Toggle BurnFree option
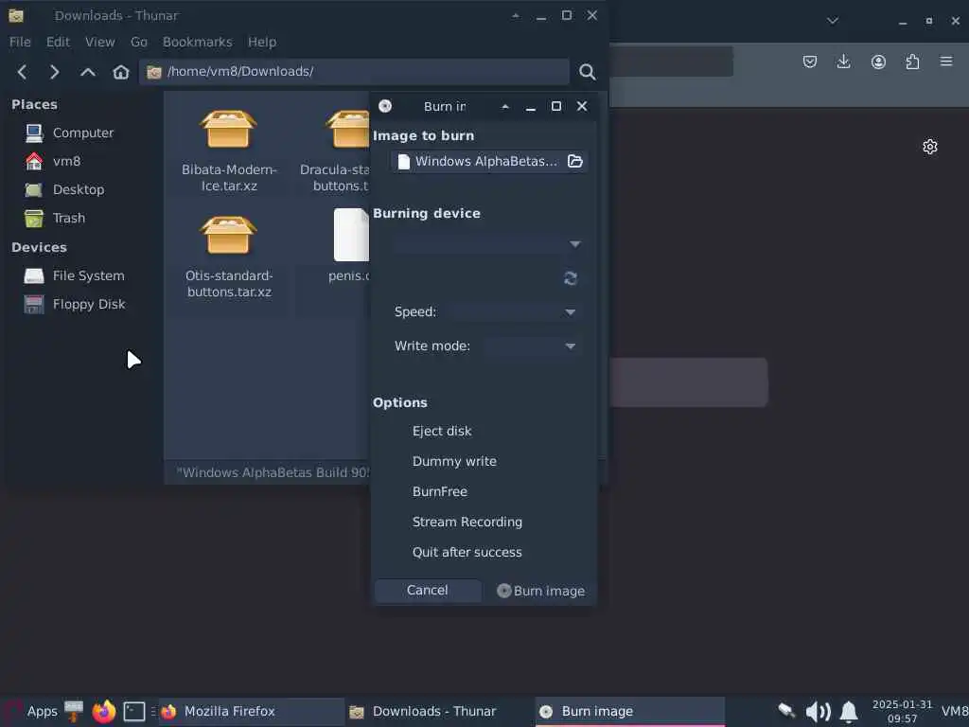 [439, 491]
